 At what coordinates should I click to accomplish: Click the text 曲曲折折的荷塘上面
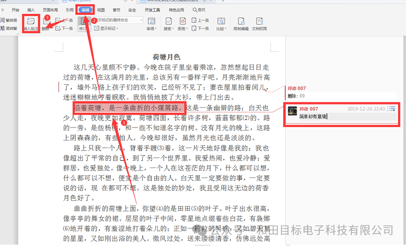click(105, 208)
